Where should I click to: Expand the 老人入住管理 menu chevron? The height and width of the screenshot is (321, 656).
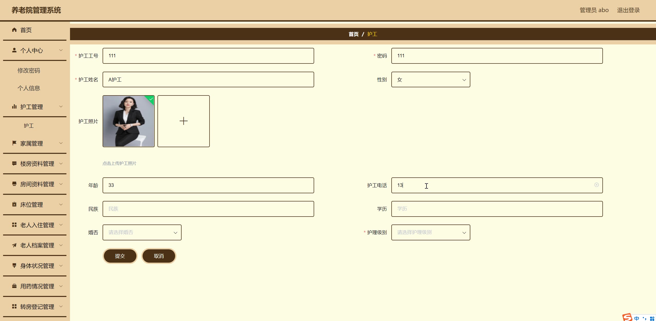pyautogui.click(x=61, y=225)
